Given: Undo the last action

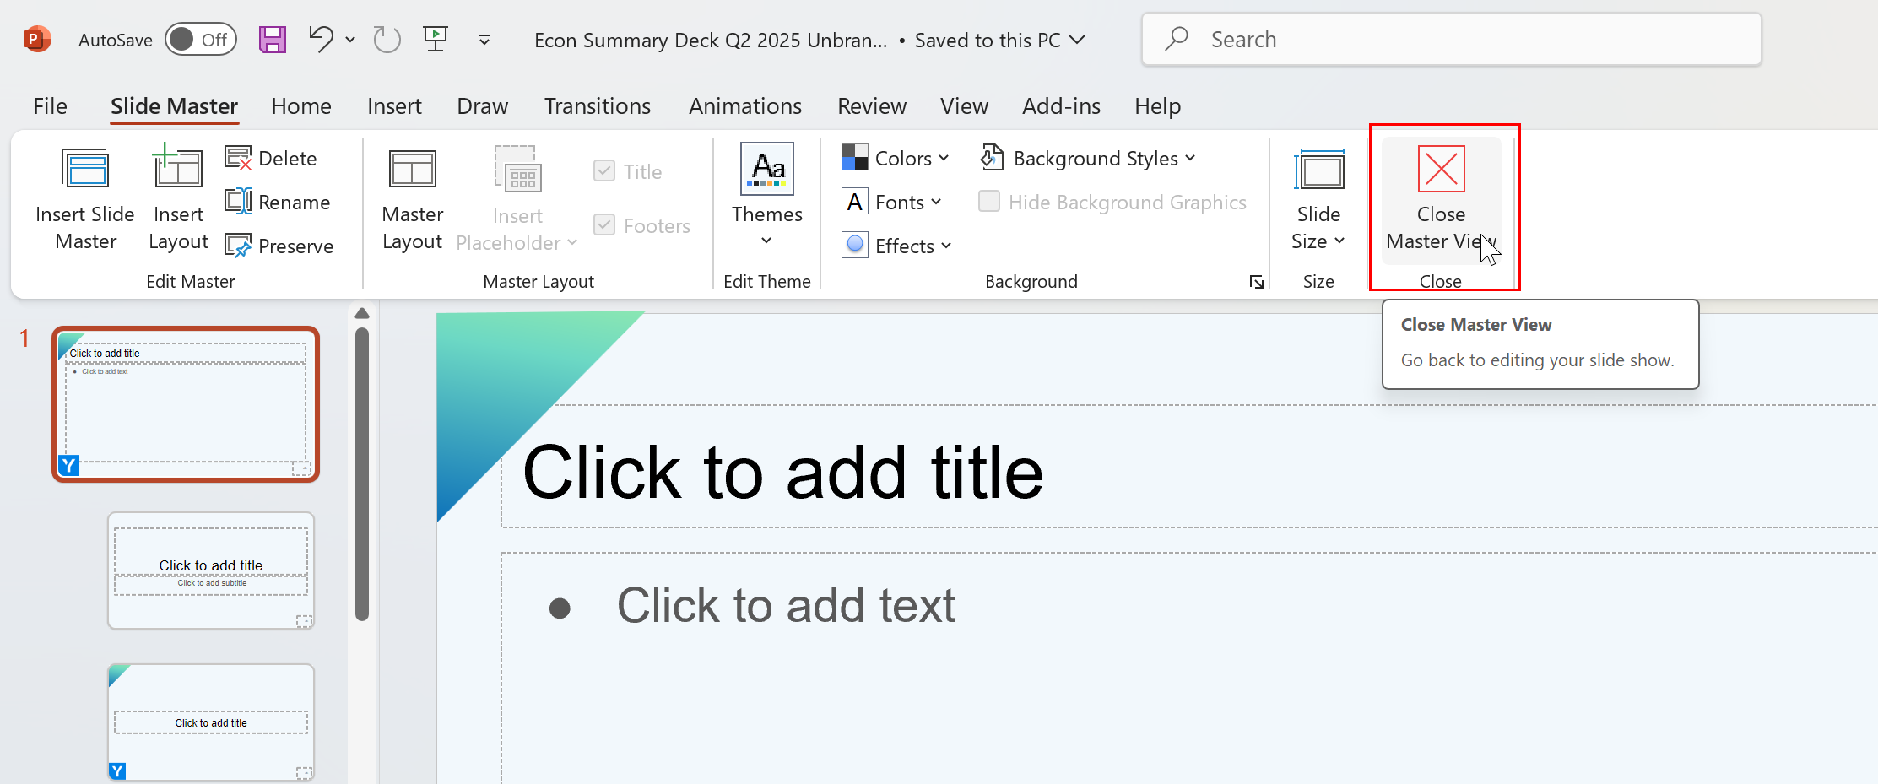Looking at the screenshot, I should click(x=321, y=40).
